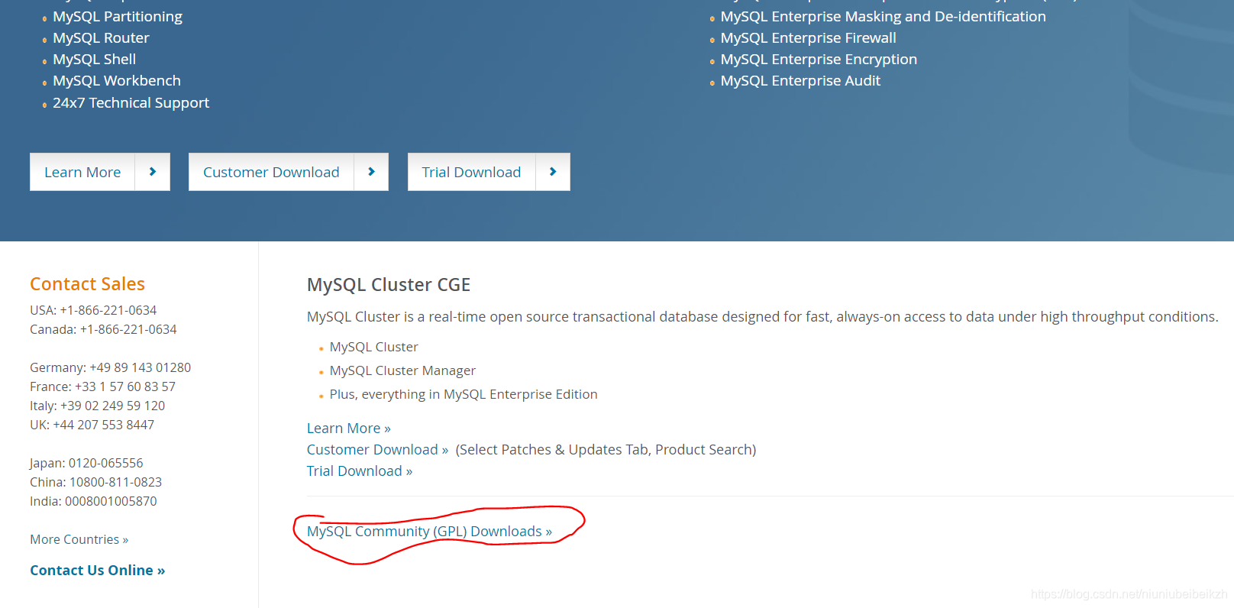Open MySQL Enterprise Masking and De-identification link

(883, 16)
